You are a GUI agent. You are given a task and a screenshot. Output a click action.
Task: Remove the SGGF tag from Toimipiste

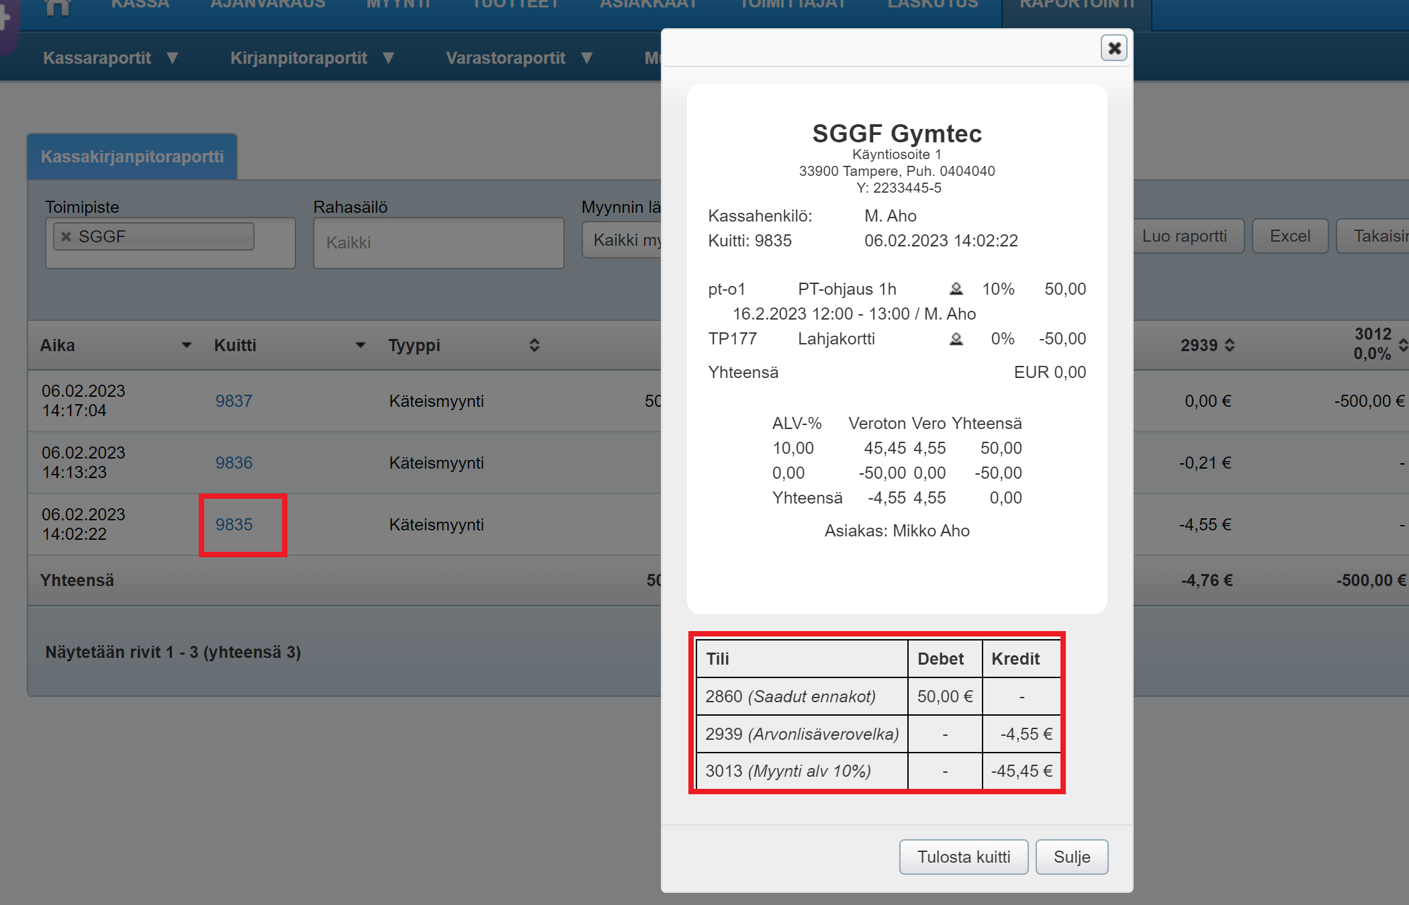point(66,237)
